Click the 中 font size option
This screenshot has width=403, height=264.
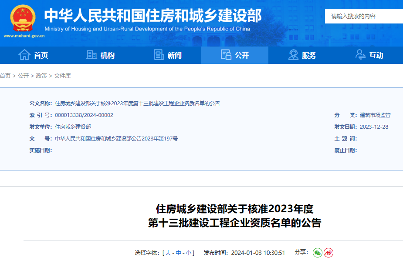click(x=179, y=253)
